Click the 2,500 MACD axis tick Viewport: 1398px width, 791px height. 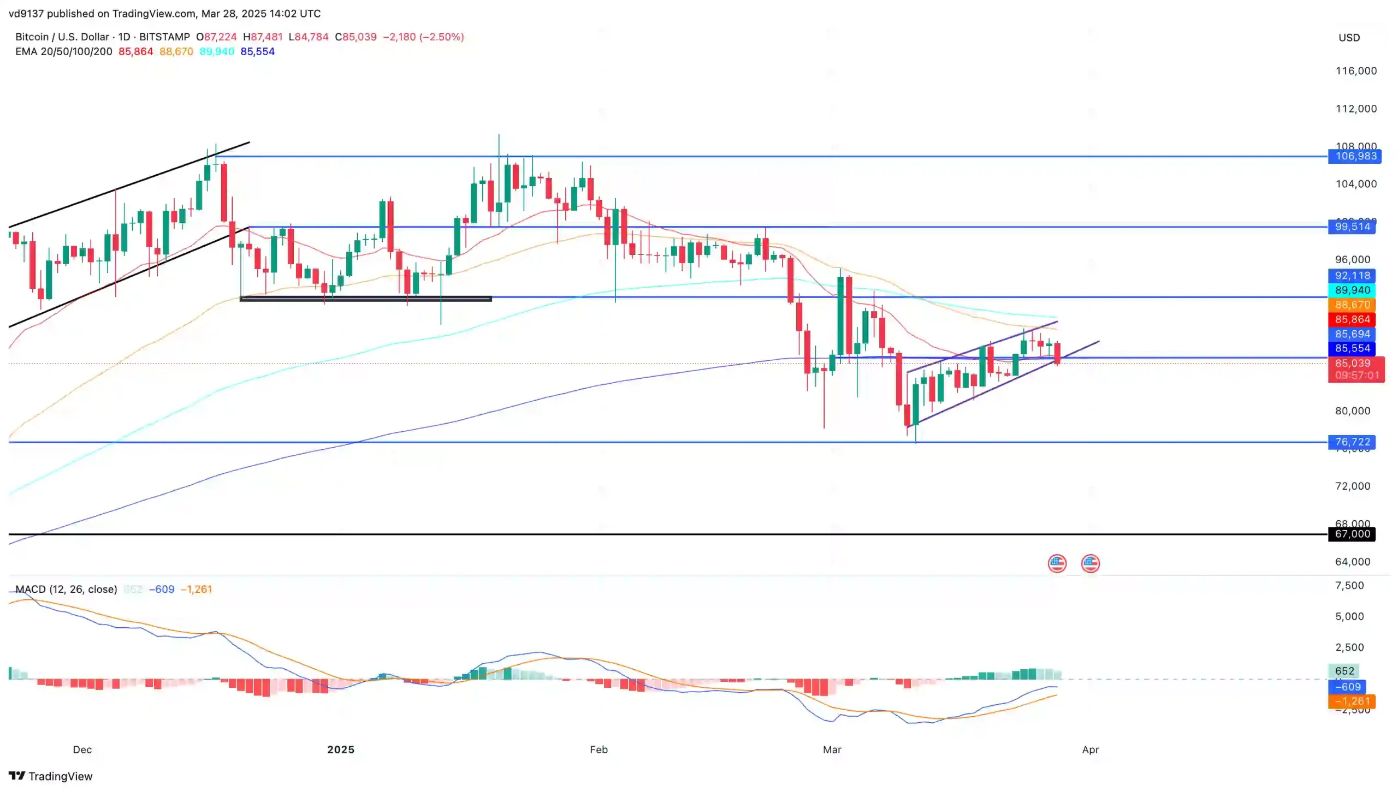pyautogui.click(x=1349, y=647)
